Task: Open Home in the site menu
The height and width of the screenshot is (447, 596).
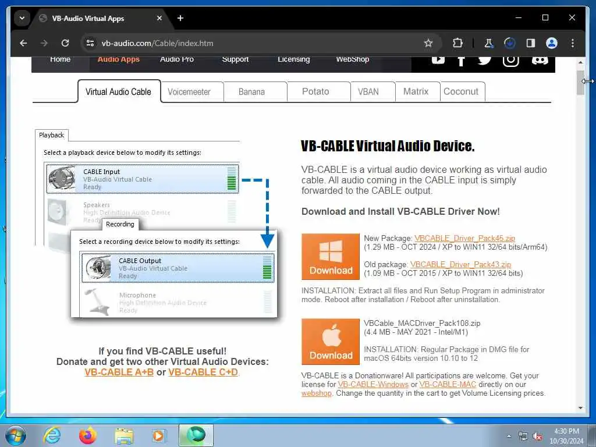Action: [x=60, y=59]
